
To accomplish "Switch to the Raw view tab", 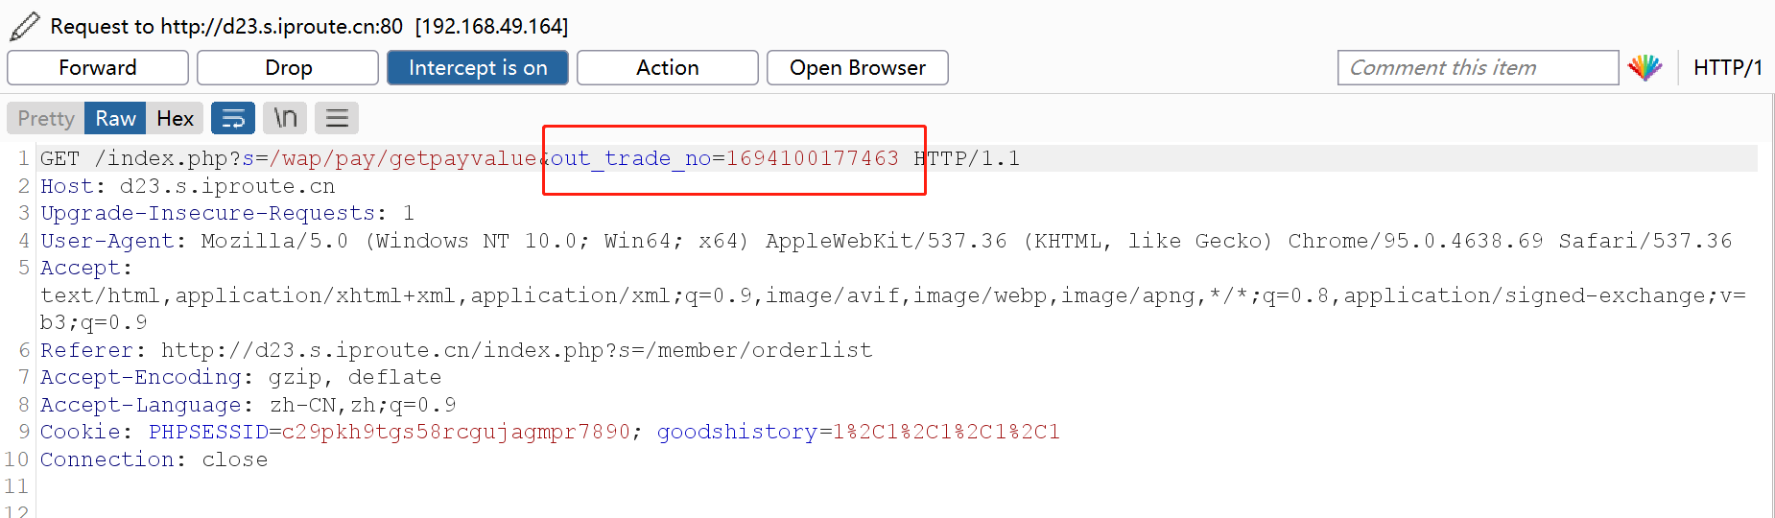I will coord(115,119).
